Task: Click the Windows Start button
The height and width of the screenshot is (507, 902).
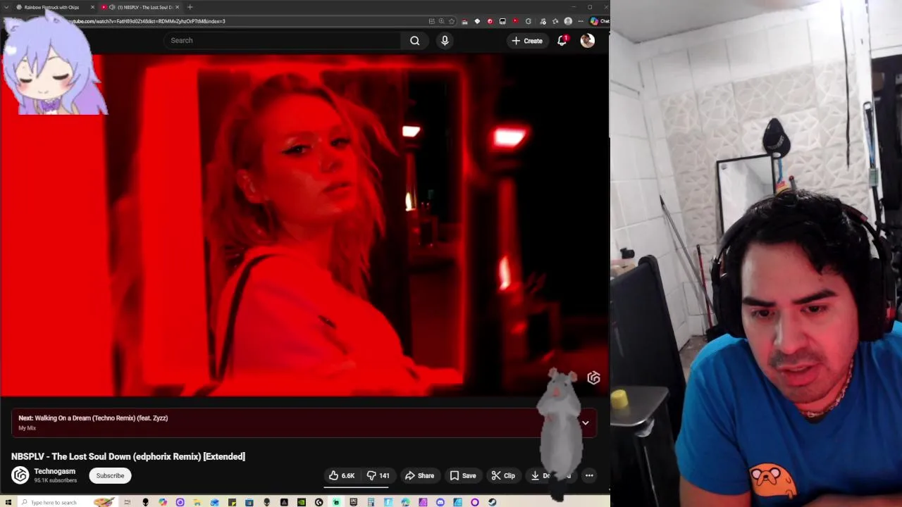Action: (8, 502)
